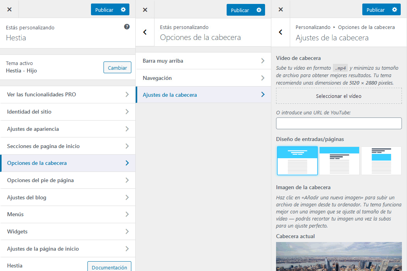This screenshot has height=271, width=407.
Task: Select the middle entry layout design option
Action: pyautogui.click(x=339, y=161)
